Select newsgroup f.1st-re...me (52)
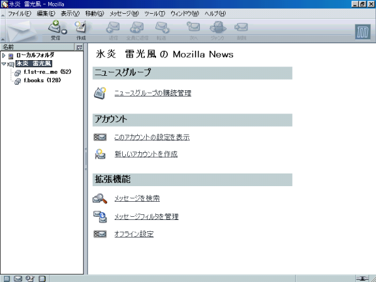376x282 pixels. [48, 71]
